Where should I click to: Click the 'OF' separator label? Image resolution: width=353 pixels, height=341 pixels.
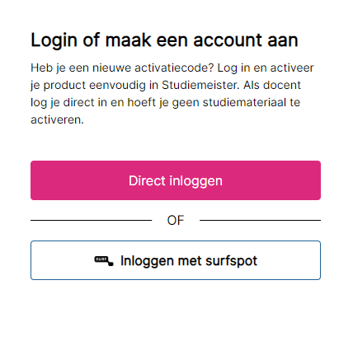click(176, 220)
